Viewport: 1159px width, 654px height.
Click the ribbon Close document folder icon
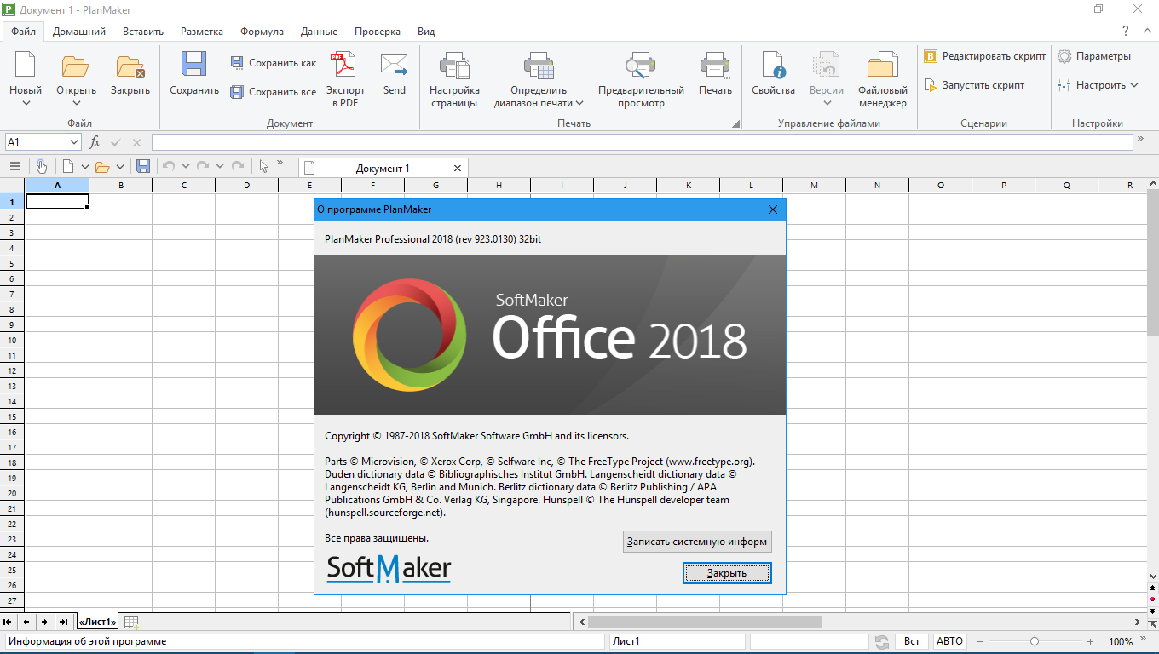click(x=130, y=66)
